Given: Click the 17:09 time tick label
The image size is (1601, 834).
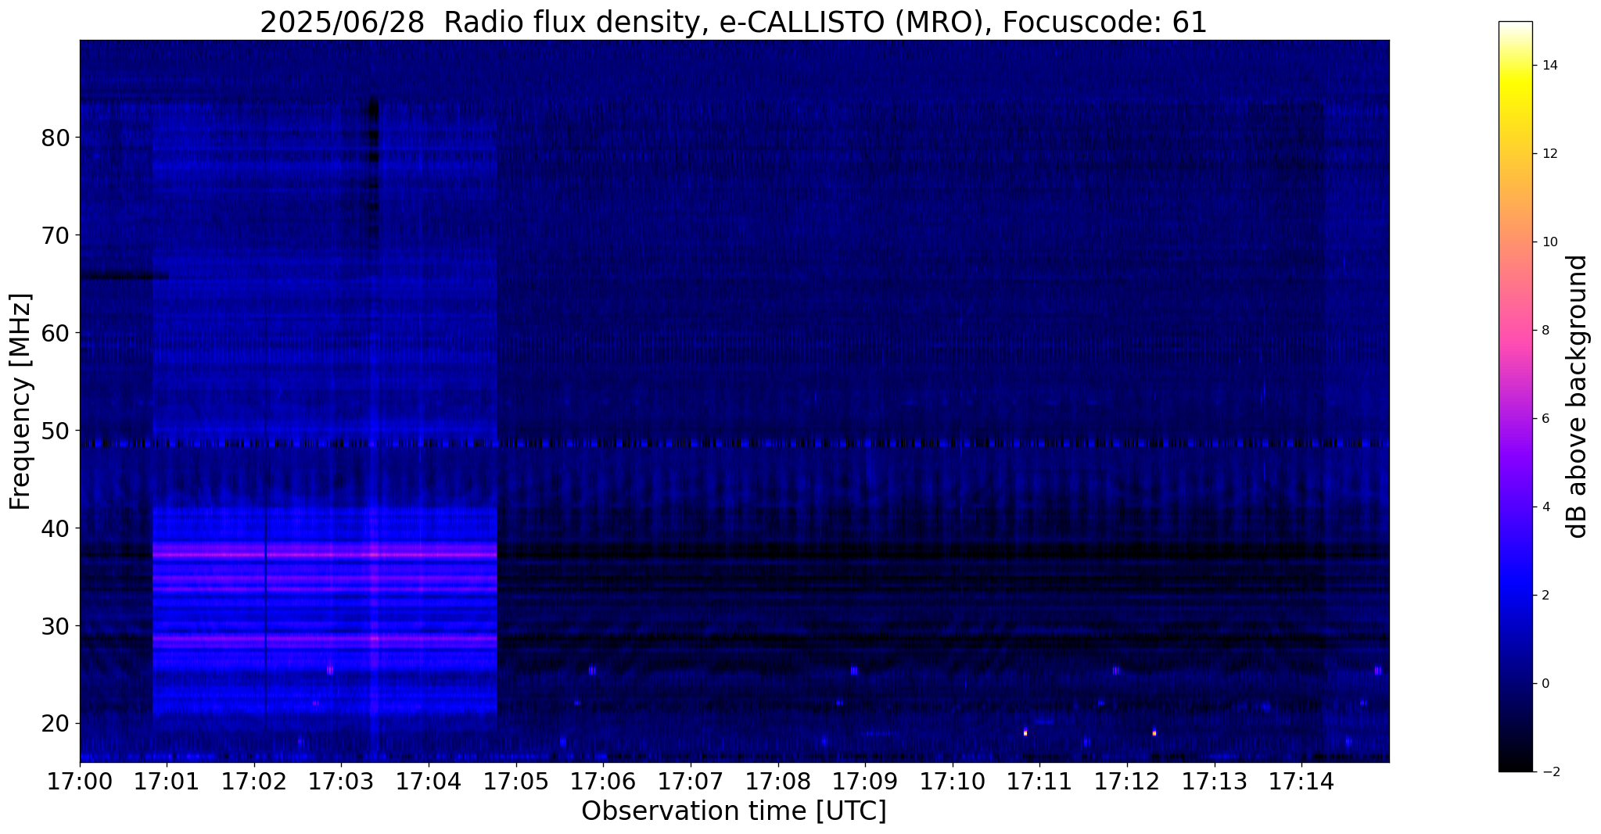Looking at the screenshot, I should coord(866,782).
